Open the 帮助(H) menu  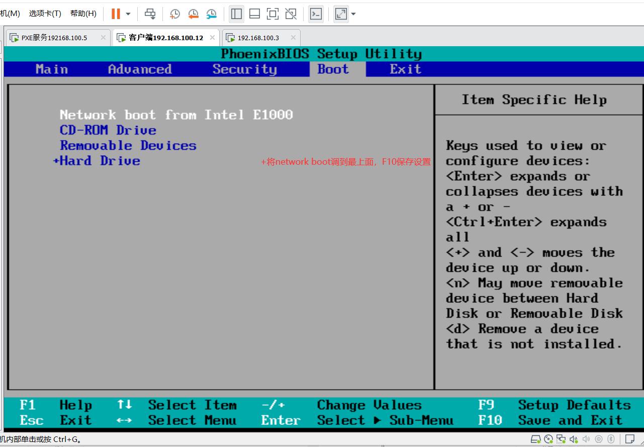83,14
